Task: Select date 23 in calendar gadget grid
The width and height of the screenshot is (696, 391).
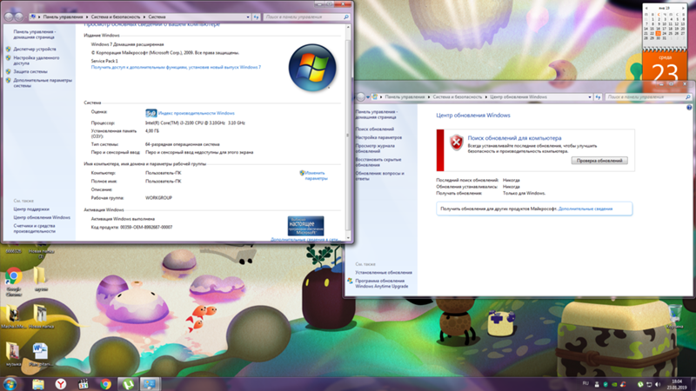Action: coord(659,33)
